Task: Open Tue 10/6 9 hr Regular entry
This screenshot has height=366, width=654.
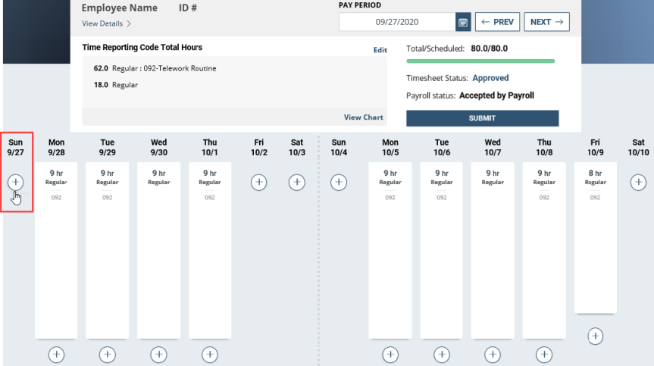Action: pyautogui.click(x=442, y=250)
